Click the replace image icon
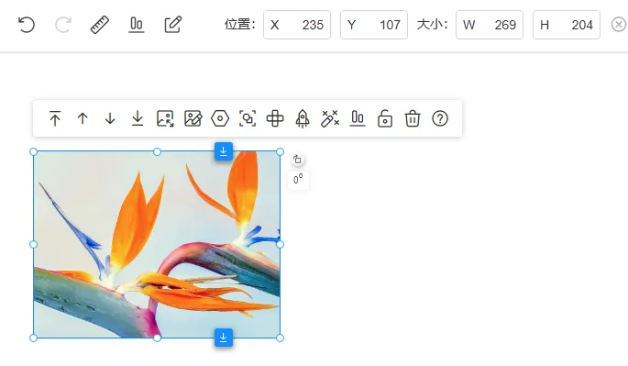 (x=165, y=118)
